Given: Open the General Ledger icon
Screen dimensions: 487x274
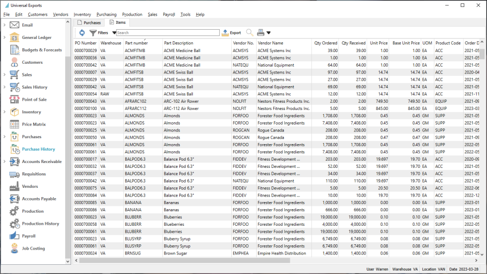Looking at the screenshot, I should point(14,37).
